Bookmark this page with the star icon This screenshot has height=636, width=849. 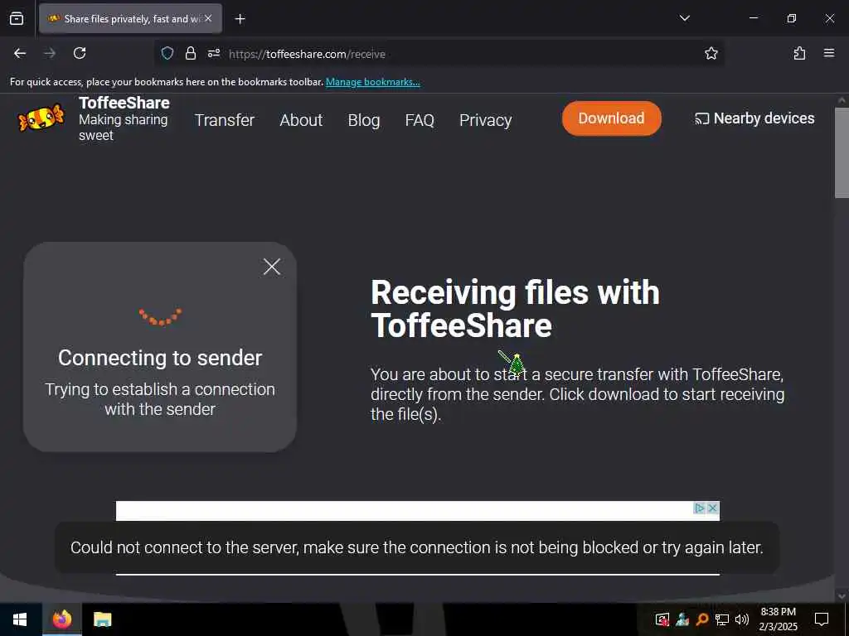point(711,53)
